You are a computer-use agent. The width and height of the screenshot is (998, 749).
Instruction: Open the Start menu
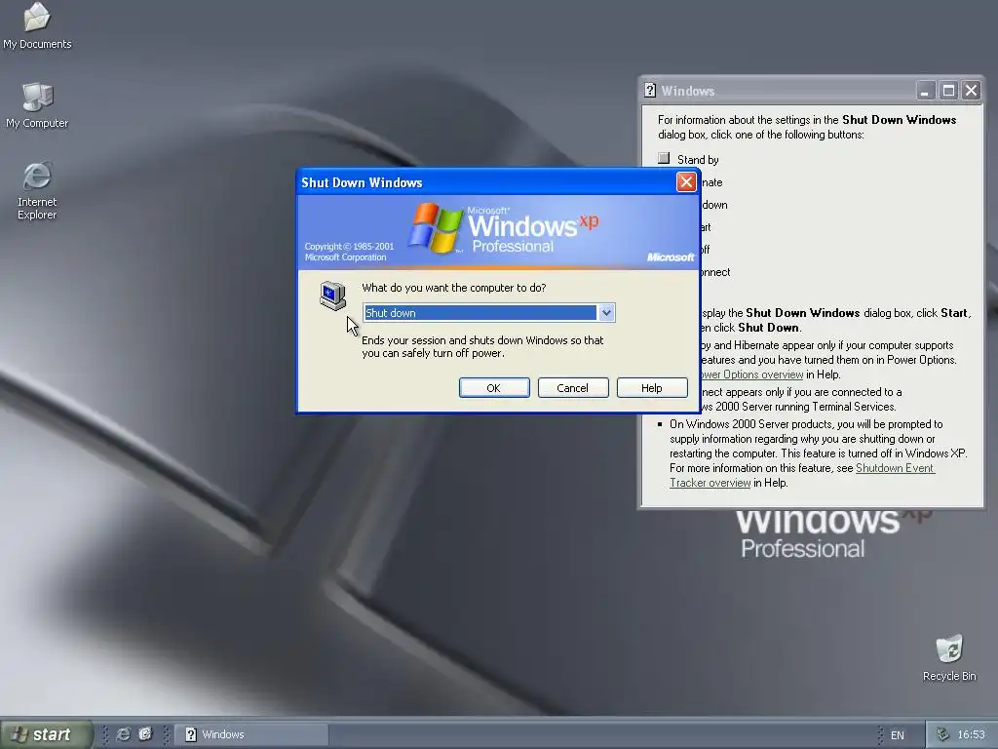pyautogui.click(x=46, y=734)
